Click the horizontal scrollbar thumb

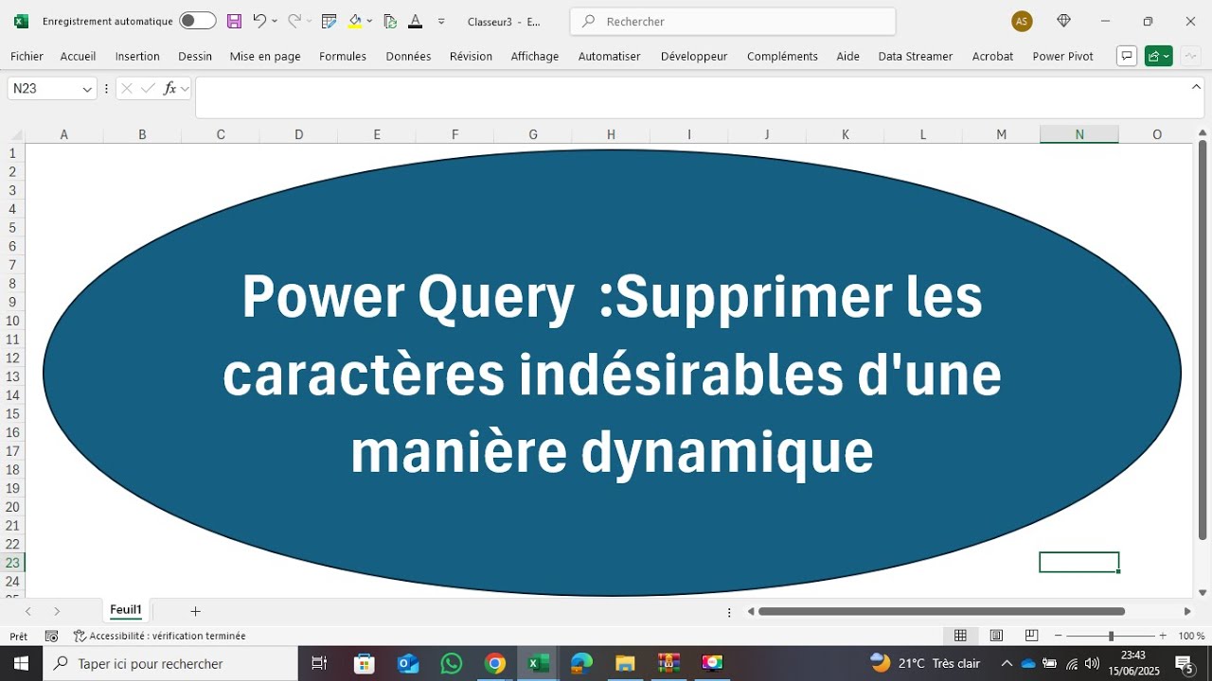click(941, 611)
